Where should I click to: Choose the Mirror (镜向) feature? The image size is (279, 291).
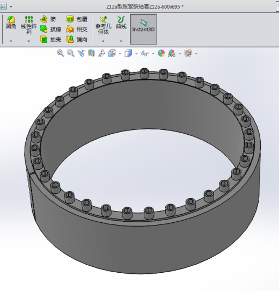pyautogui.click(x=77, y=39)
